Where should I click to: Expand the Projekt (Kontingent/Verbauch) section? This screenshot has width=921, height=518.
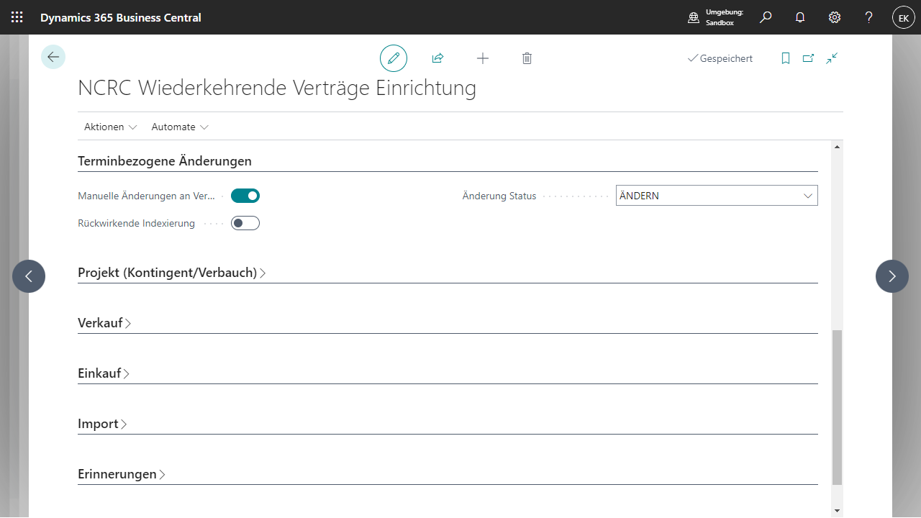[168, 273]
